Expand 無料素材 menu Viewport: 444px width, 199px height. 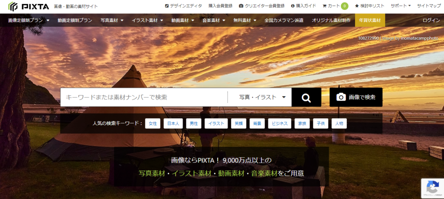click(245, 20)
